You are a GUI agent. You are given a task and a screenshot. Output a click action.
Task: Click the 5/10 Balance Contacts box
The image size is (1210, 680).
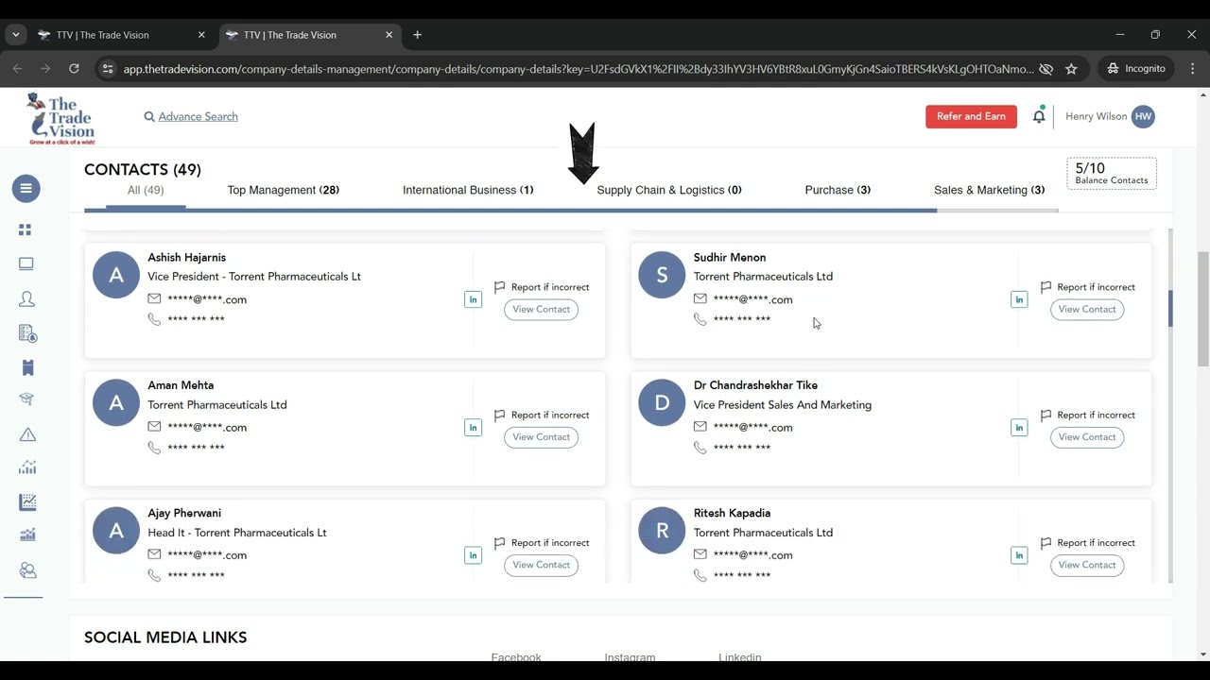1112,173
